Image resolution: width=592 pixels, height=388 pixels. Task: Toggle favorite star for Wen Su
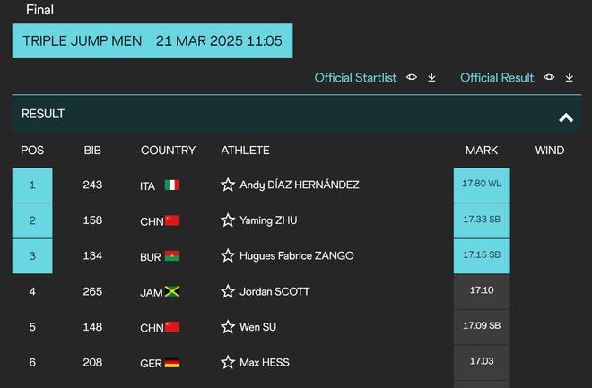coord(228,327)
